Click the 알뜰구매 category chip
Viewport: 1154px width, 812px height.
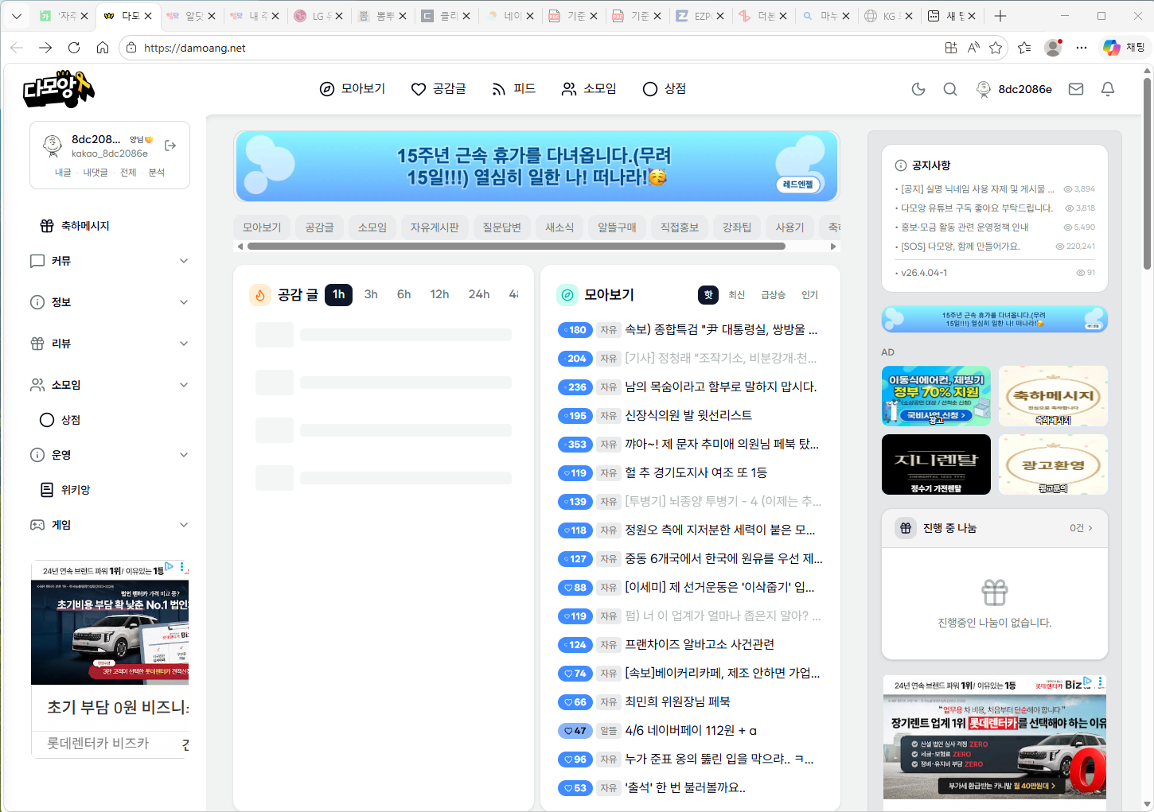(617, 227)
